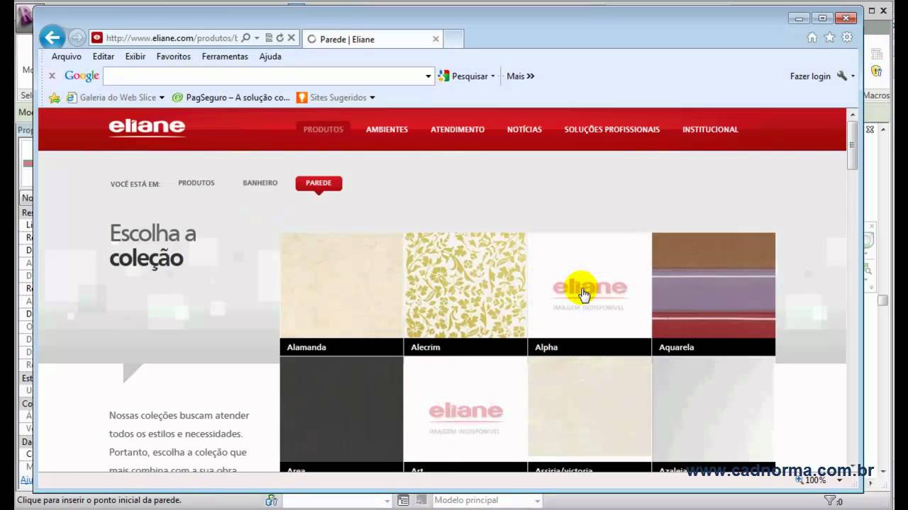
Task: Open PRODUTOS in the site navigation
Action: (x=323, y=130)
